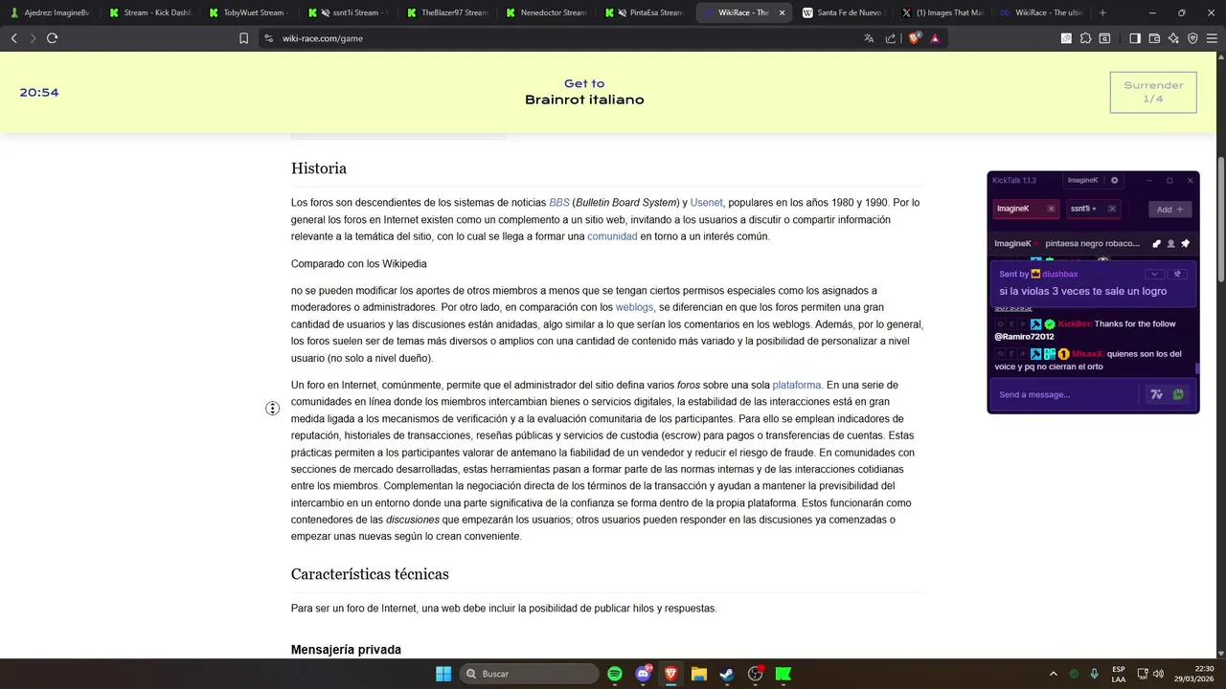Reload the wiki-race.com page
The width and height of the screenshot is (1226, 689).
pos(52,38)
